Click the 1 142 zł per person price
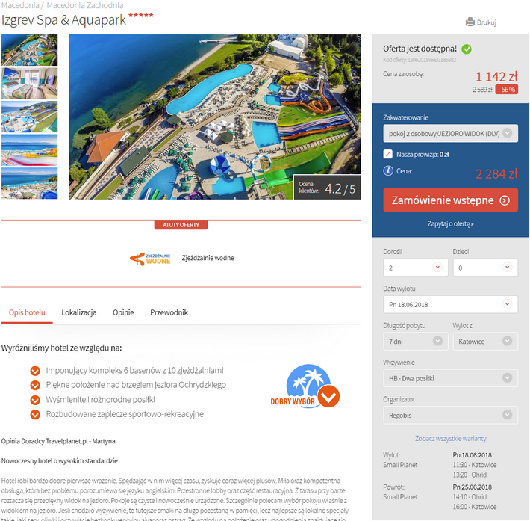The height and width of the screenshot is (521, 530). coord(496,77)
